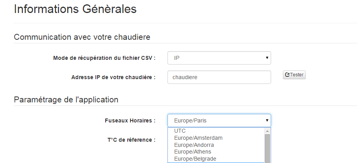Choose Europe/Amsterdam timezone option
Viewport: 357px width, 163px height.
click(x=198, y=138)
